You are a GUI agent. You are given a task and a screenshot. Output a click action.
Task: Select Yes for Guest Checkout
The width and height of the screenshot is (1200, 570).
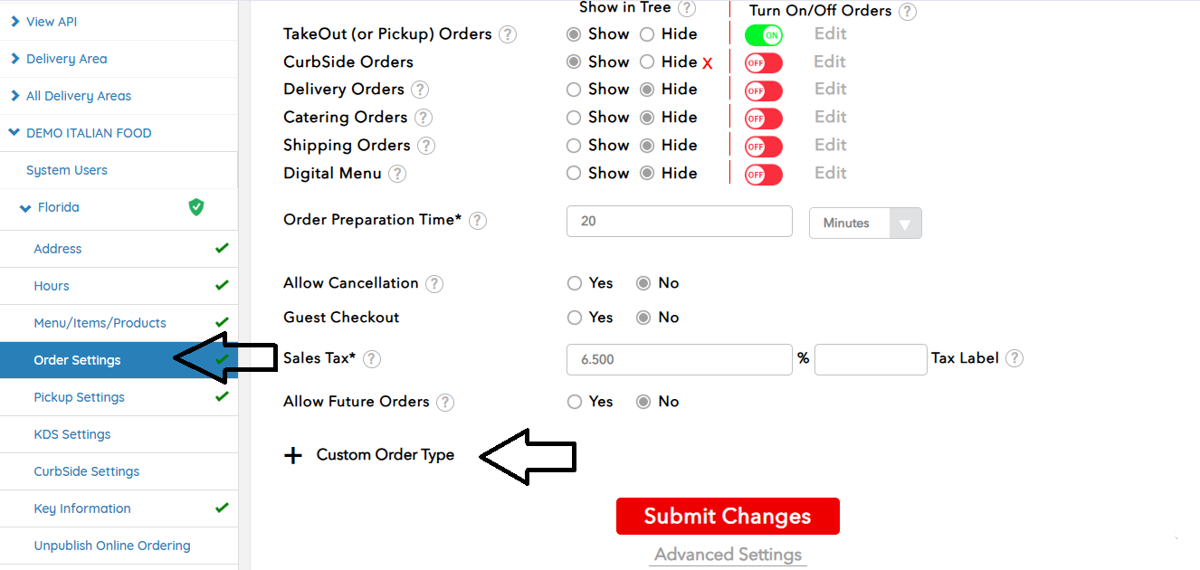574,318
